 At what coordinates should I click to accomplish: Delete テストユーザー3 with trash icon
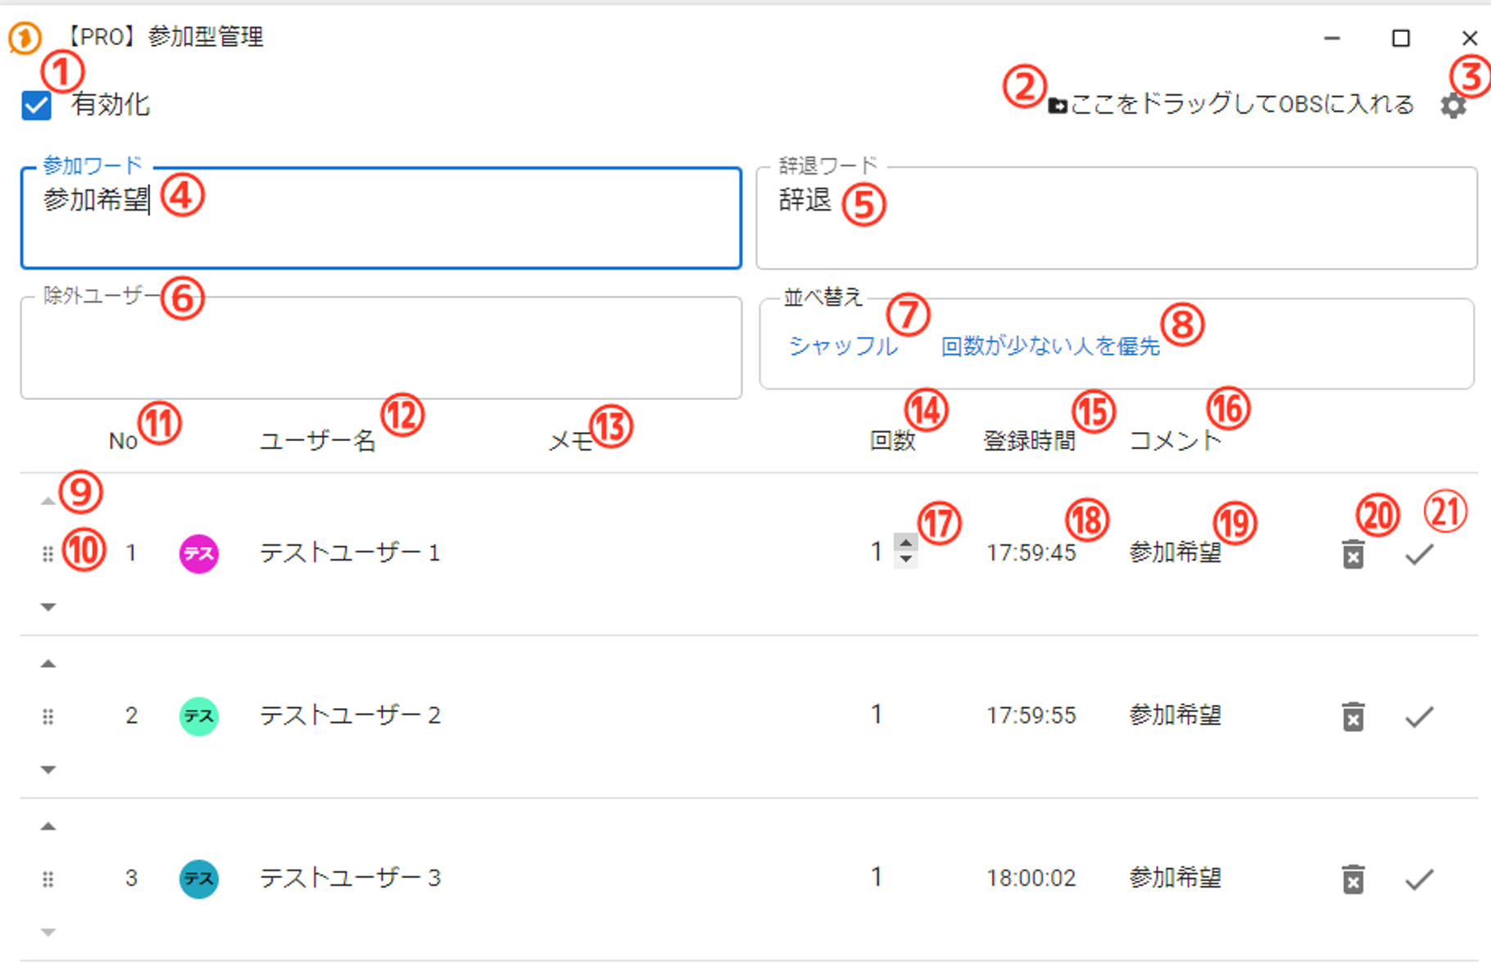pos(1353,879)
